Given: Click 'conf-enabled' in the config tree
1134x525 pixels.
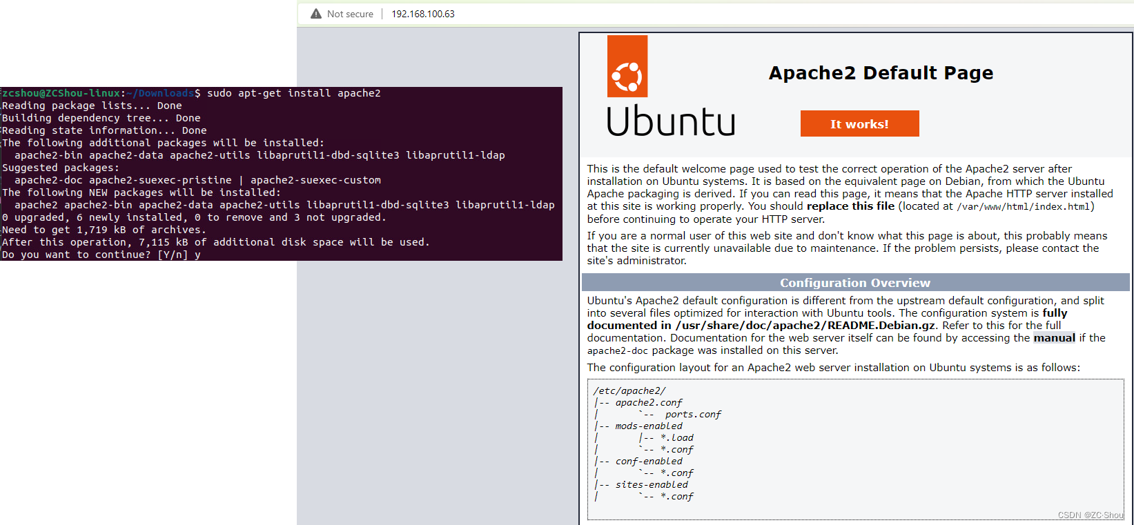Looking at the screenshot, I should coord(649,461).
